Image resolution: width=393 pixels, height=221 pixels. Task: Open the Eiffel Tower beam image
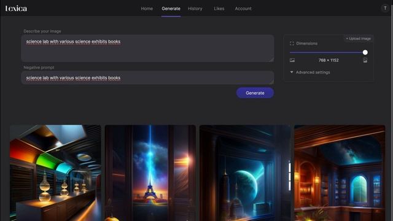click(x=150, y=173)
